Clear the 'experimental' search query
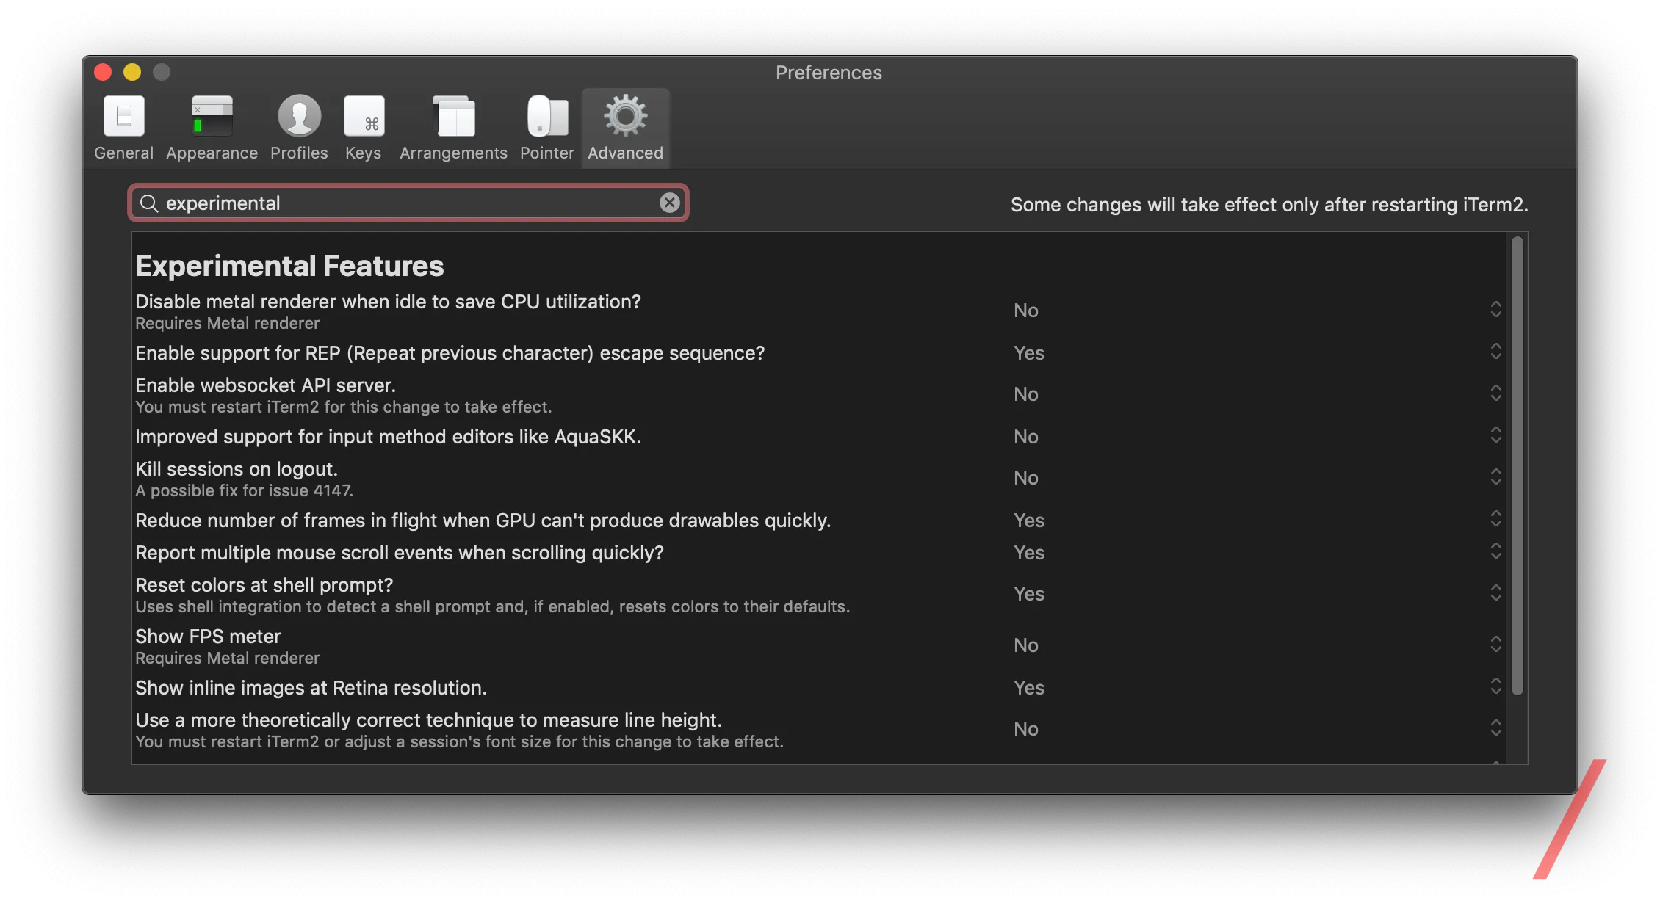The image size is (1660, 903). [x=668, y=203]
